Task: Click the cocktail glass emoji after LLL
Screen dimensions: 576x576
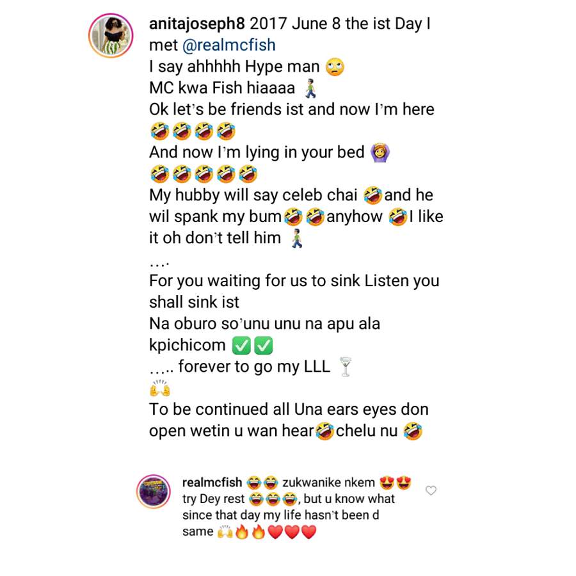Action: click(346, 367)
